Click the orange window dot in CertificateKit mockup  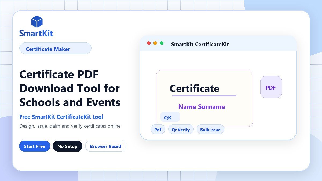click(155, 43)
